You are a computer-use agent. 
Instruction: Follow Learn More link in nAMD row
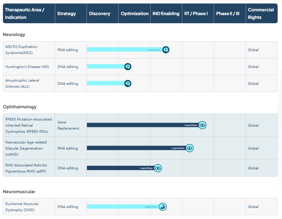[178, 148]
